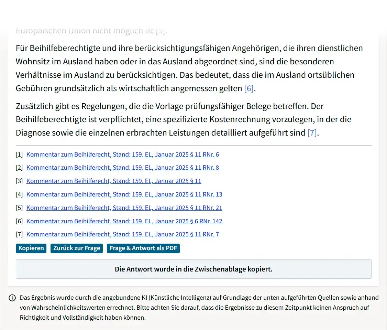The height and width of the screenshot is (330, 387).
Task: Open footnote link [5] citing § 11 RNr. 21
Action: 124,208
